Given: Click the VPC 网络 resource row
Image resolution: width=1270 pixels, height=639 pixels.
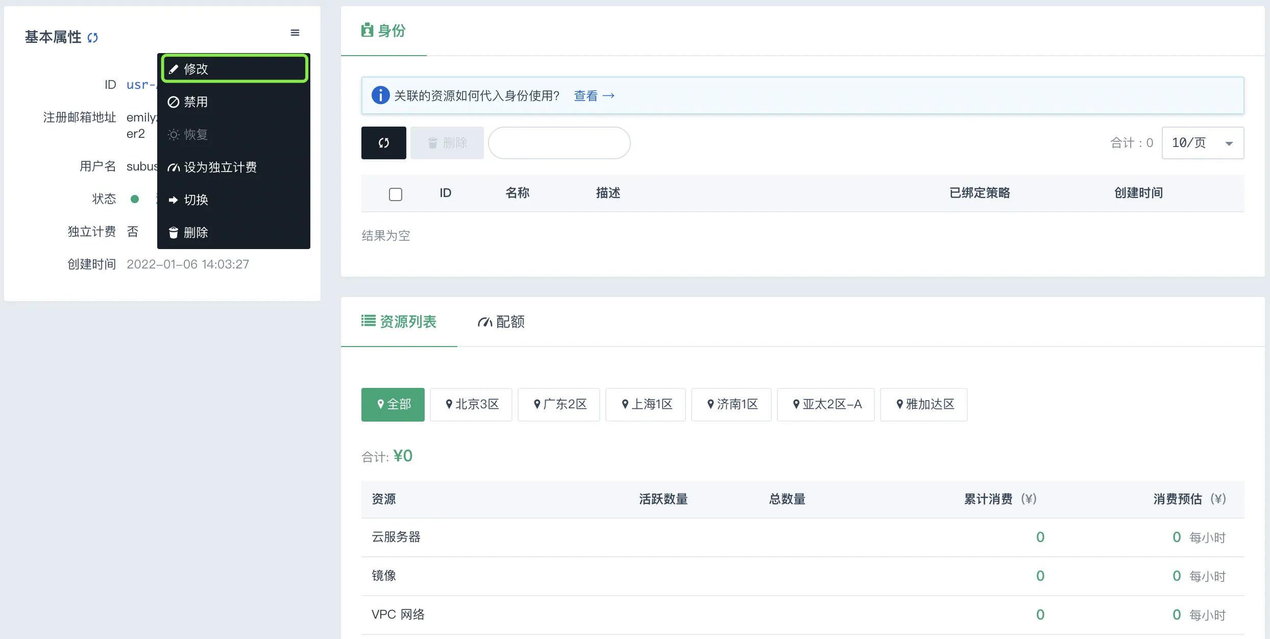Looking at the screenshot, I should point(802,615).
